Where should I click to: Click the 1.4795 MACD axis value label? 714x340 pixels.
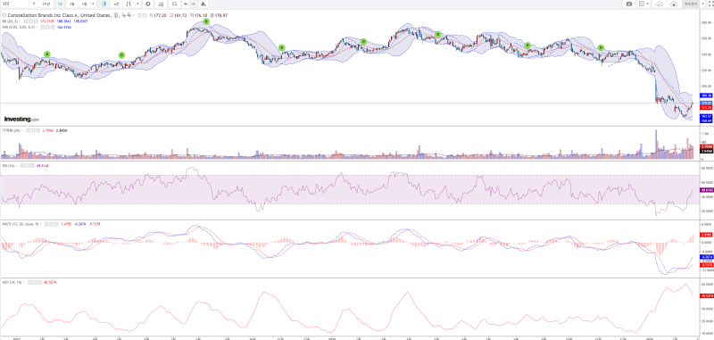[x=706, y=235]
